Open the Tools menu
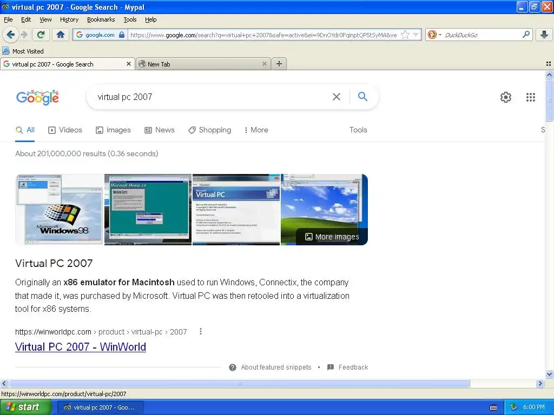 [x=130, y=19]
